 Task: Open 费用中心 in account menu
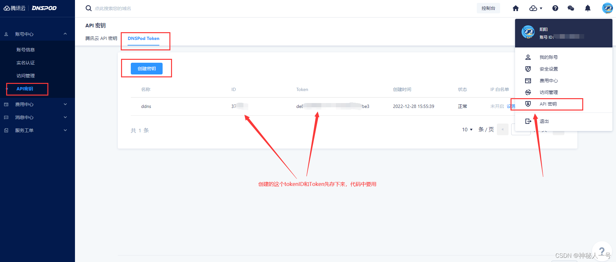548,81
